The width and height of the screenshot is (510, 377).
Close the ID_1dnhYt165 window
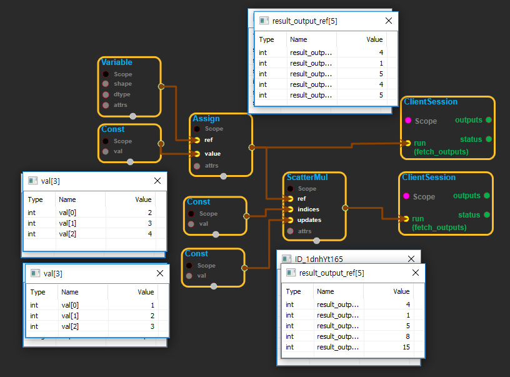pos(411,259)
